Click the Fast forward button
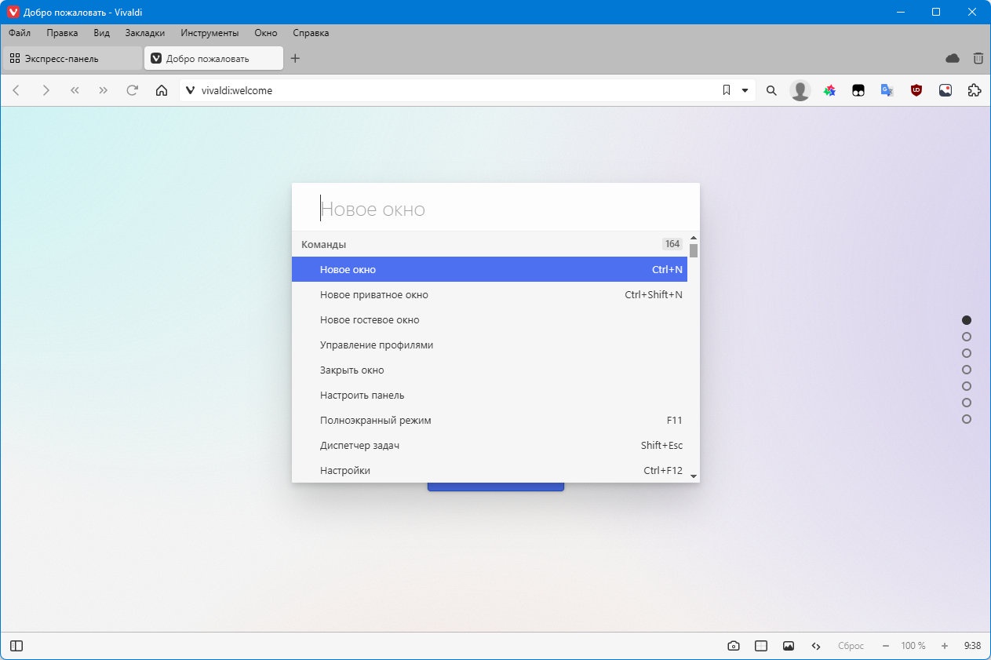This screenshot has height=660, width=991. tap(103, 90)
